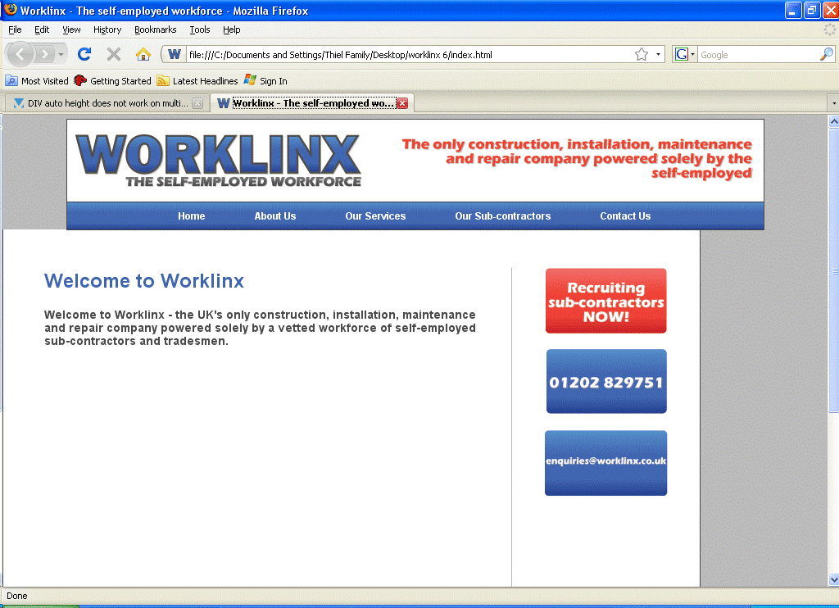The image size is (839, 608).
Task: Open the View menu
Action: (x=71, y=29)
